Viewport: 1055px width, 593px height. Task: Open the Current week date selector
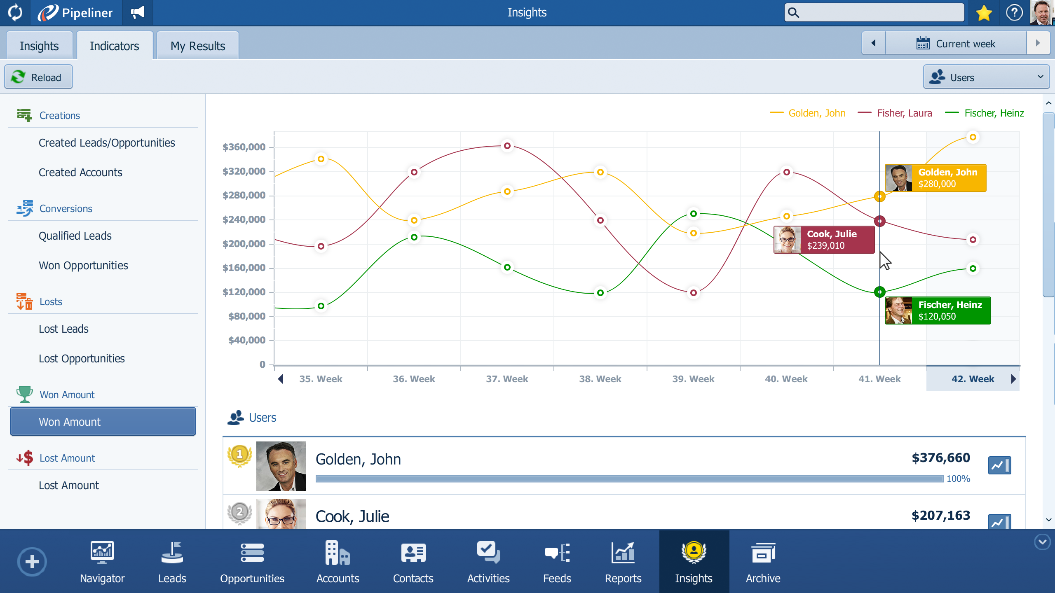tap(956, 43)
